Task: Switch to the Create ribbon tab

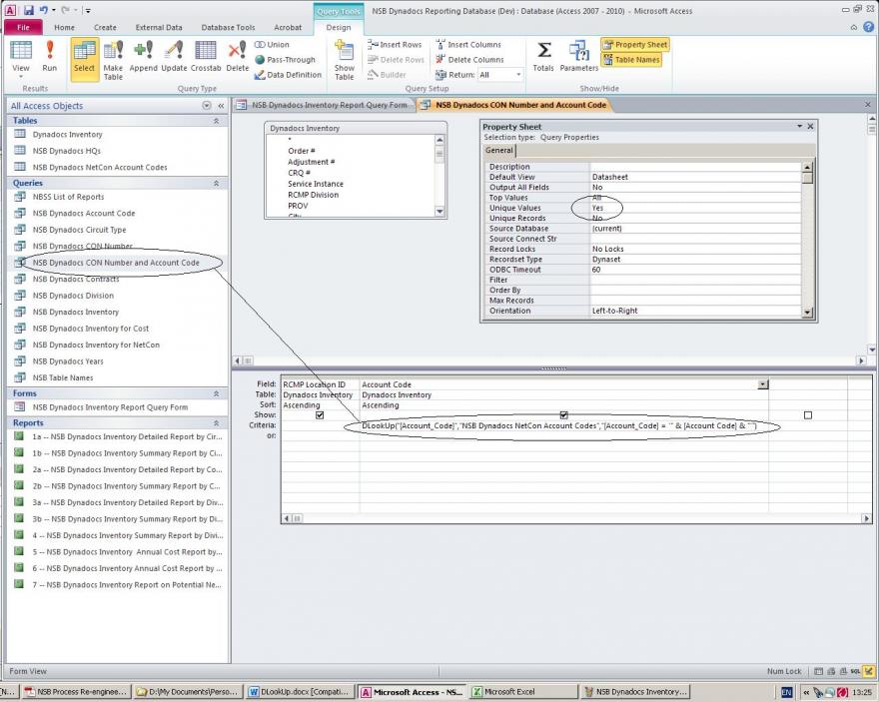Action: pyautogui.click(x=105, y=27)
